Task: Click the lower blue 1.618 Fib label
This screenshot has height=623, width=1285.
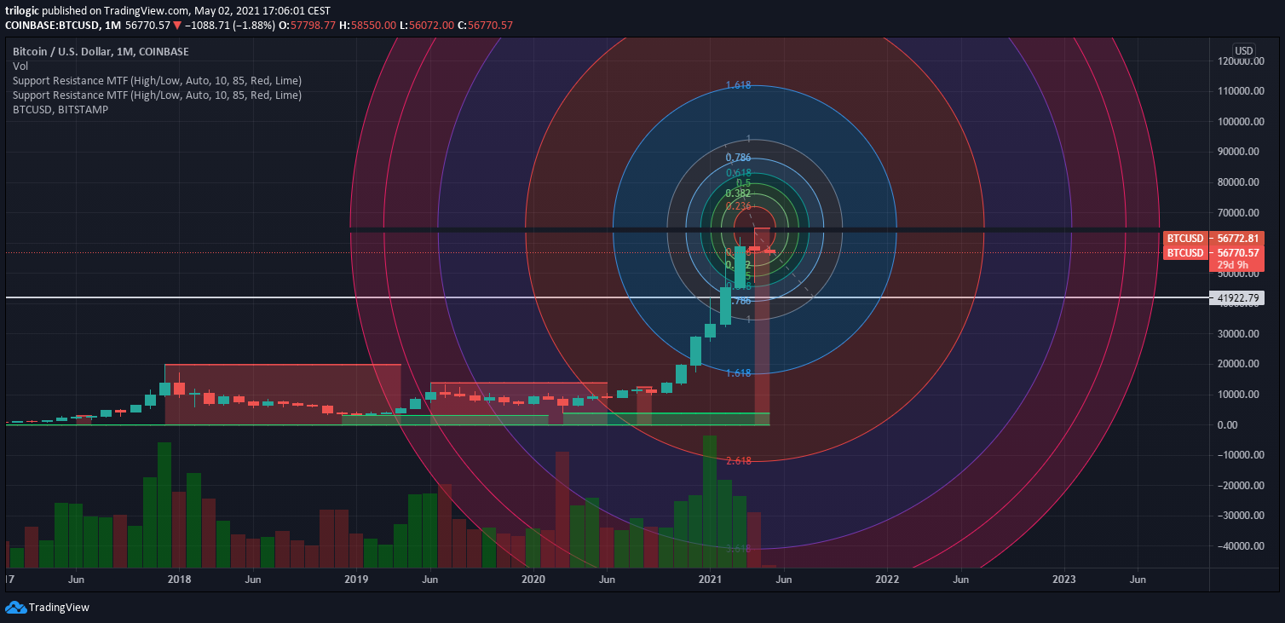Action: [x=738, y=373]
